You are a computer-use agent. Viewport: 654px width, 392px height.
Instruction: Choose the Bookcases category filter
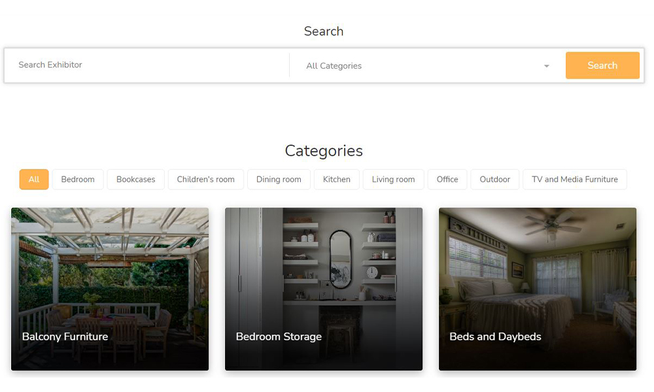(x=136, y=180)
